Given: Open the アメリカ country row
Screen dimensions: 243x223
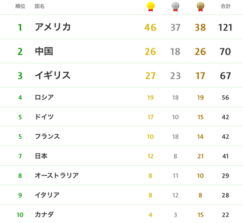Looking at the screenshot, I should (122, 27).
